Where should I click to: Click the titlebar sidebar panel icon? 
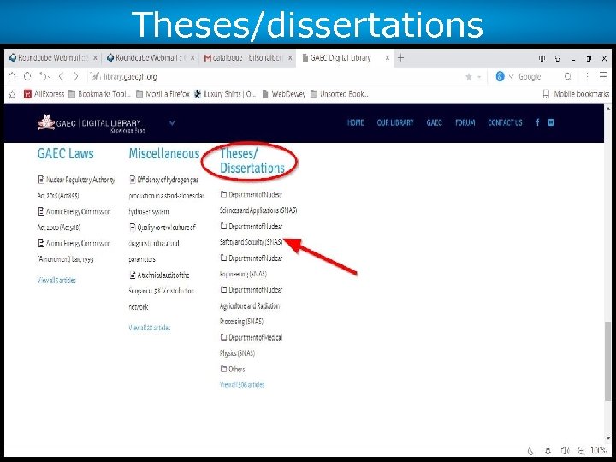click(542, 58)
